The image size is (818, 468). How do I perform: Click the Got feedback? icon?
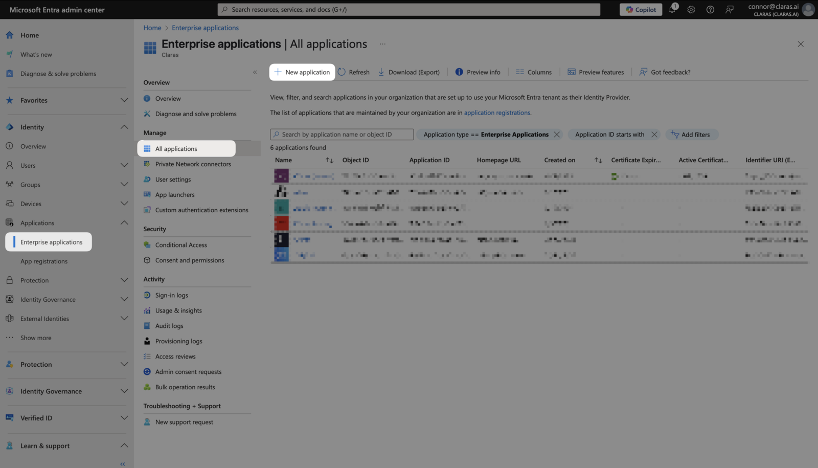tap(643, 72)
